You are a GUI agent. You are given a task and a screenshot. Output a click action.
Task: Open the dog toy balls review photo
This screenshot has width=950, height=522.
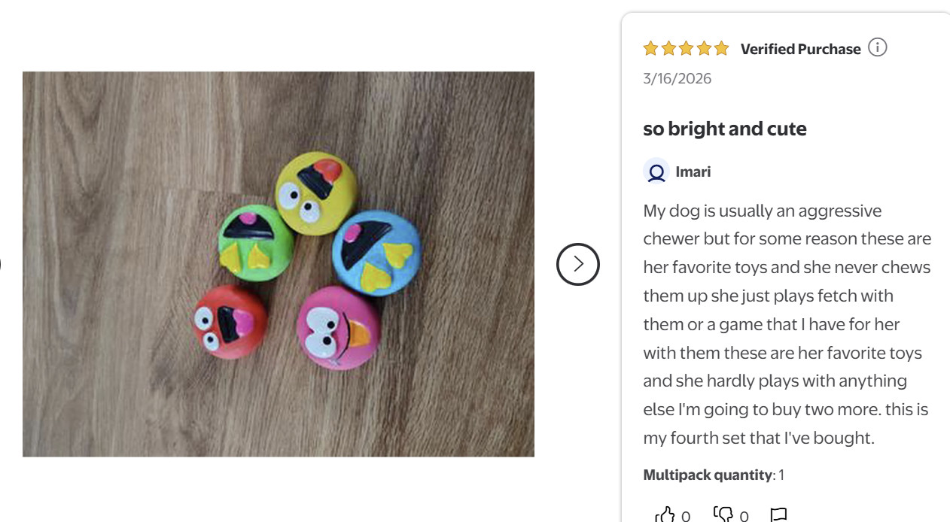pos(279,264)
